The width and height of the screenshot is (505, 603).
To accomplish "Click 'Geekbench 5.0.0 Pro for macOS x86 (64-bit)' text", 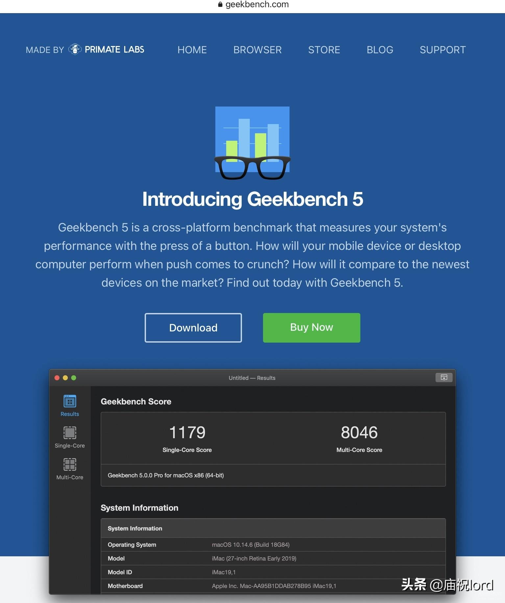I will click(x=166, y=475).
